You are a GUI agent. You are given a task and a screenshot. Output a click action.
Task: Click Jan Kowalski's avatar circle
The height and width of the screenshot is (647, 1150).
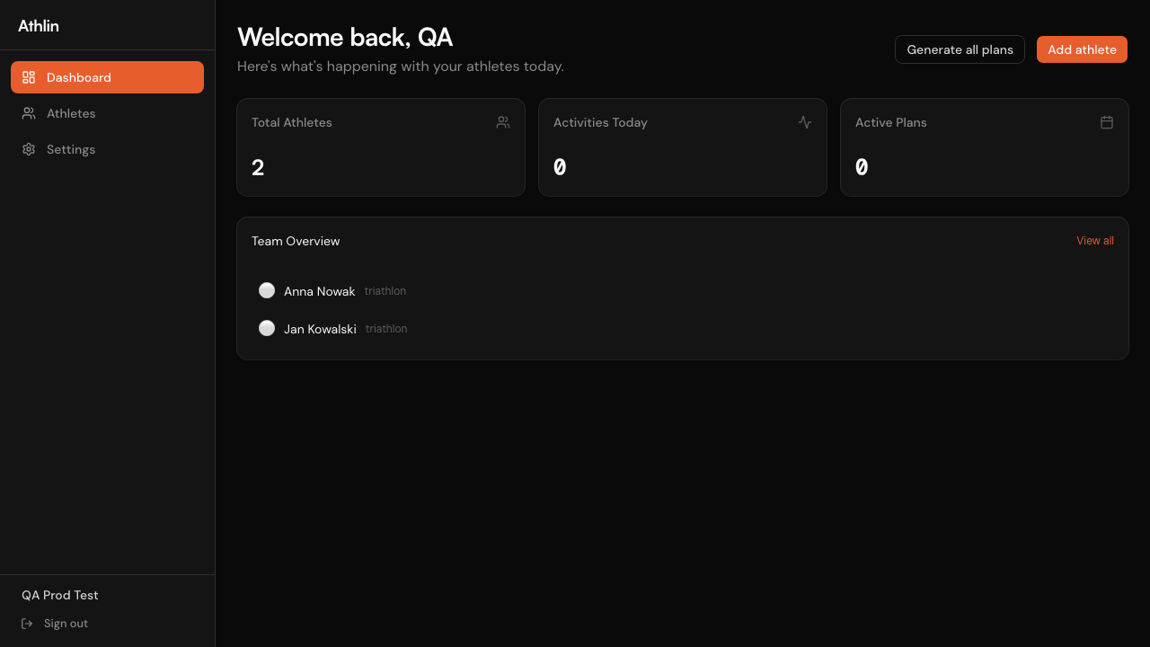pos(267,328)
